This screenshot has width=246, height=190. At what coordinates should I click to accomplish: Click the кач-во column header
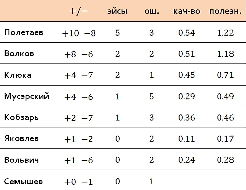pos(187,11)
